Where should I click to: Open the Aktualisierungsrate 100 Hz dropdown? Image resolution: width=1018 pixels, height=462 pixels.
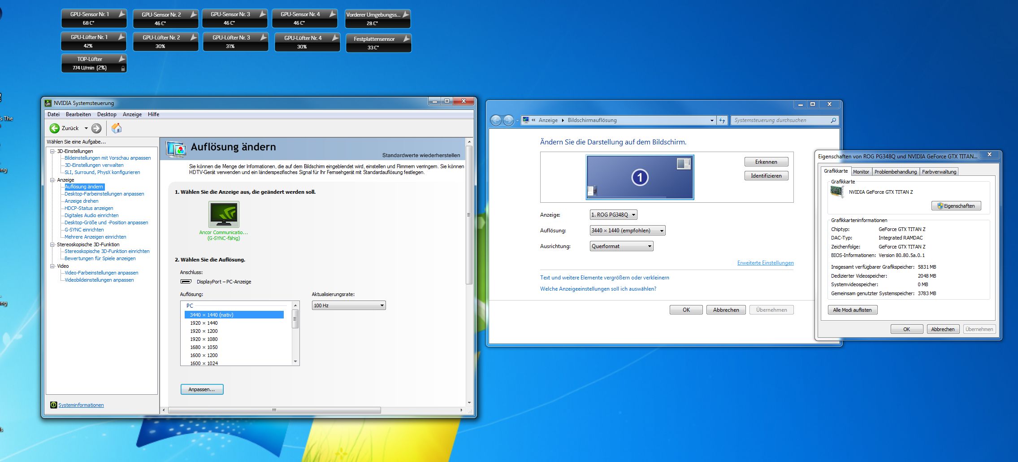[x=348, y=305]
